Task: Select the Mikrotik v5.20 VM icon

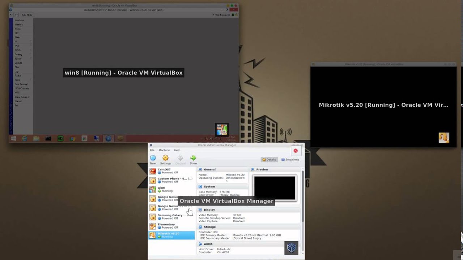Action: [x=153, y=235]
